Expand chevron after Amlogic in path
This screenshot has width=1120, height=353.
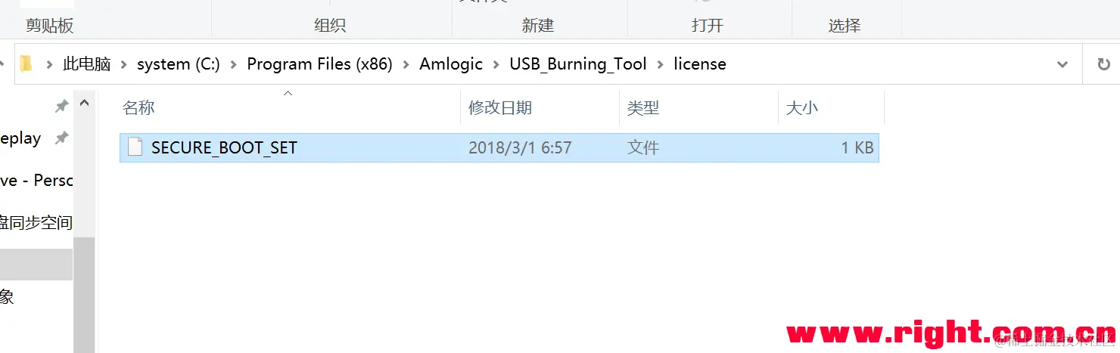496,64
